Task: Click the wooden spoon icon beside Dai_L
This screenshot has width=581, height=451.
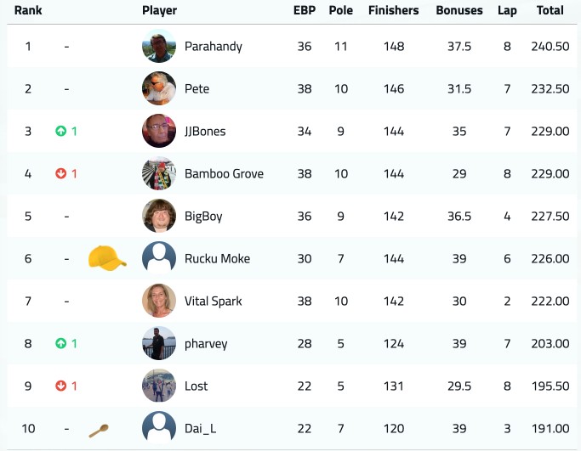Action: (x=99, y=431)
